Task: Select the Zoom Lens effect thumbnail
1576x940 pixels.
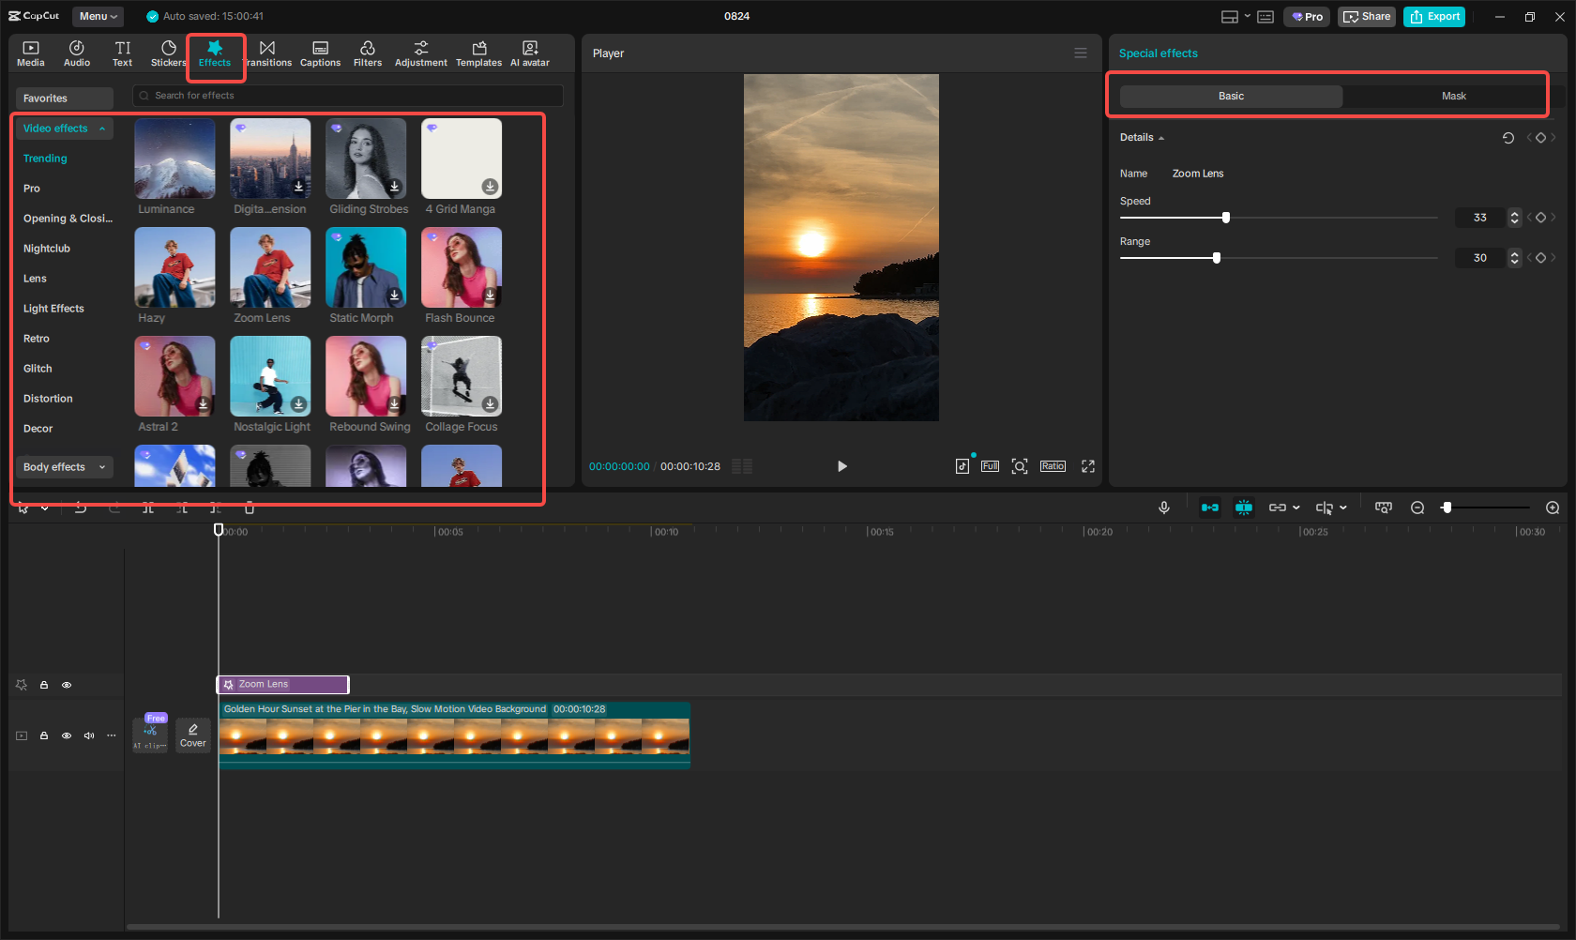Action: pyautogui.click(x=270, y=266)
